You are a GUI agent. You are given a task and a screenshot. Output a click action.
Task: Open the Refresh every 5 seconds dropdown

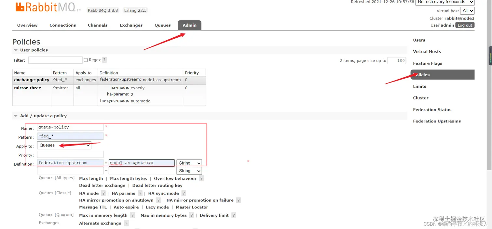pyautogui.click(x=445, y=2)
